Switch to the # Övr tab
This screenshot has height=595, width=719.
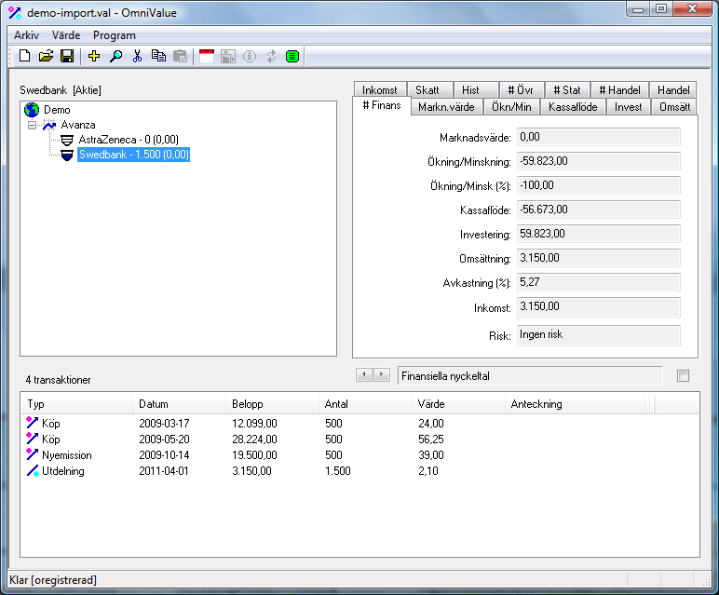pos(521,89)
